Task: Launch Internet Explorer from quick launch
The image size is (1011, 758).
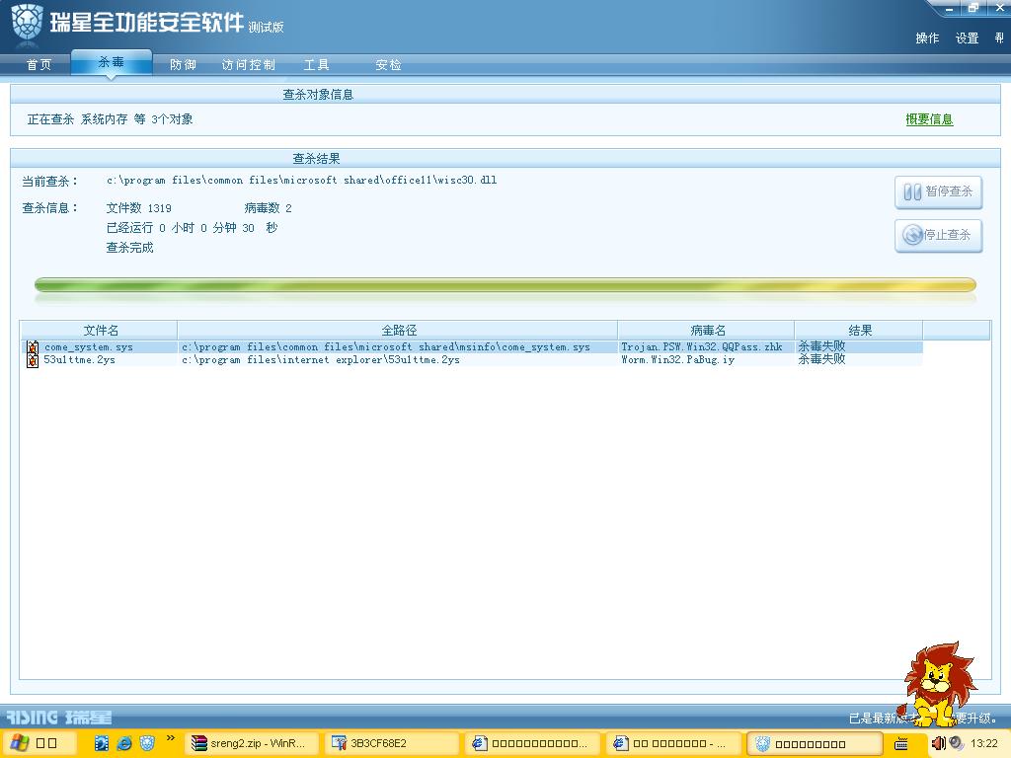Action: coord(123,743)
